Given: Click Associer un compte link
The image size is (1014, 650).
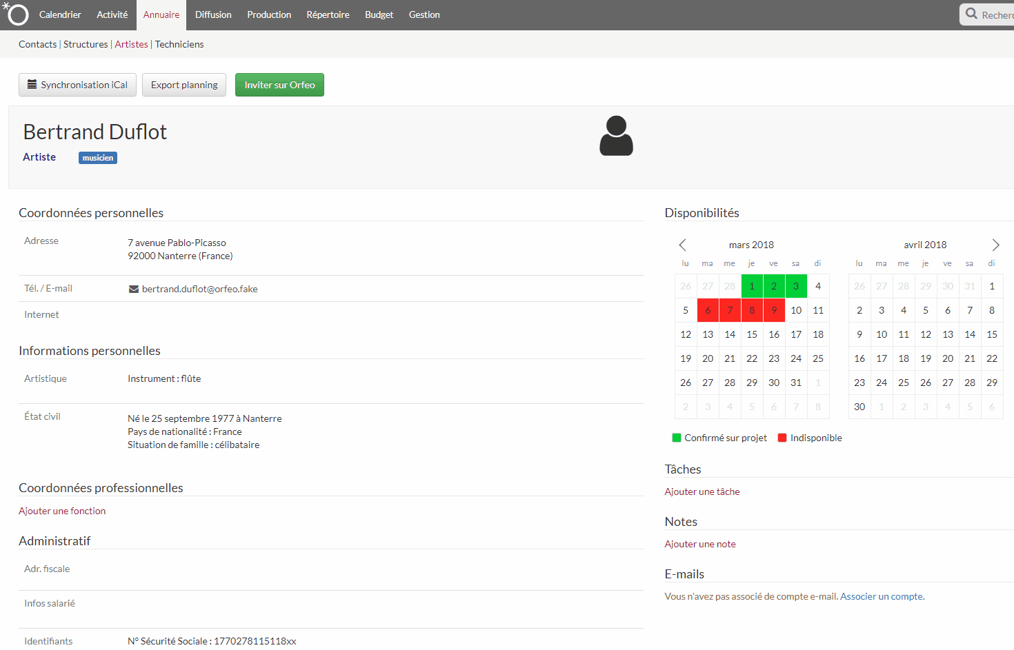Looking at the screenshot, I should [882, 596].
